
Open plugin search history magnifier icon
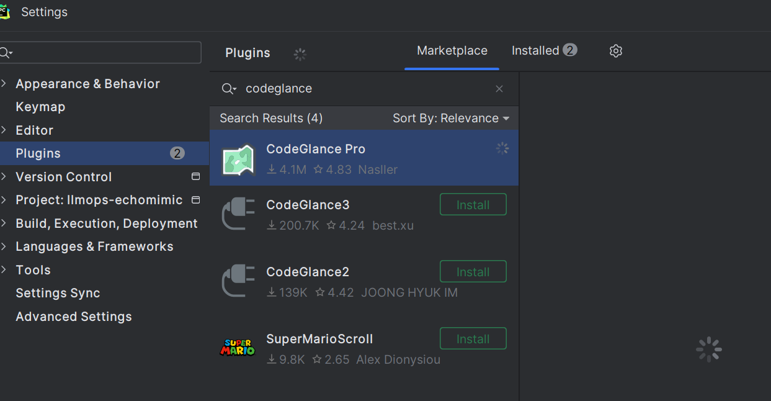point(229,89)
